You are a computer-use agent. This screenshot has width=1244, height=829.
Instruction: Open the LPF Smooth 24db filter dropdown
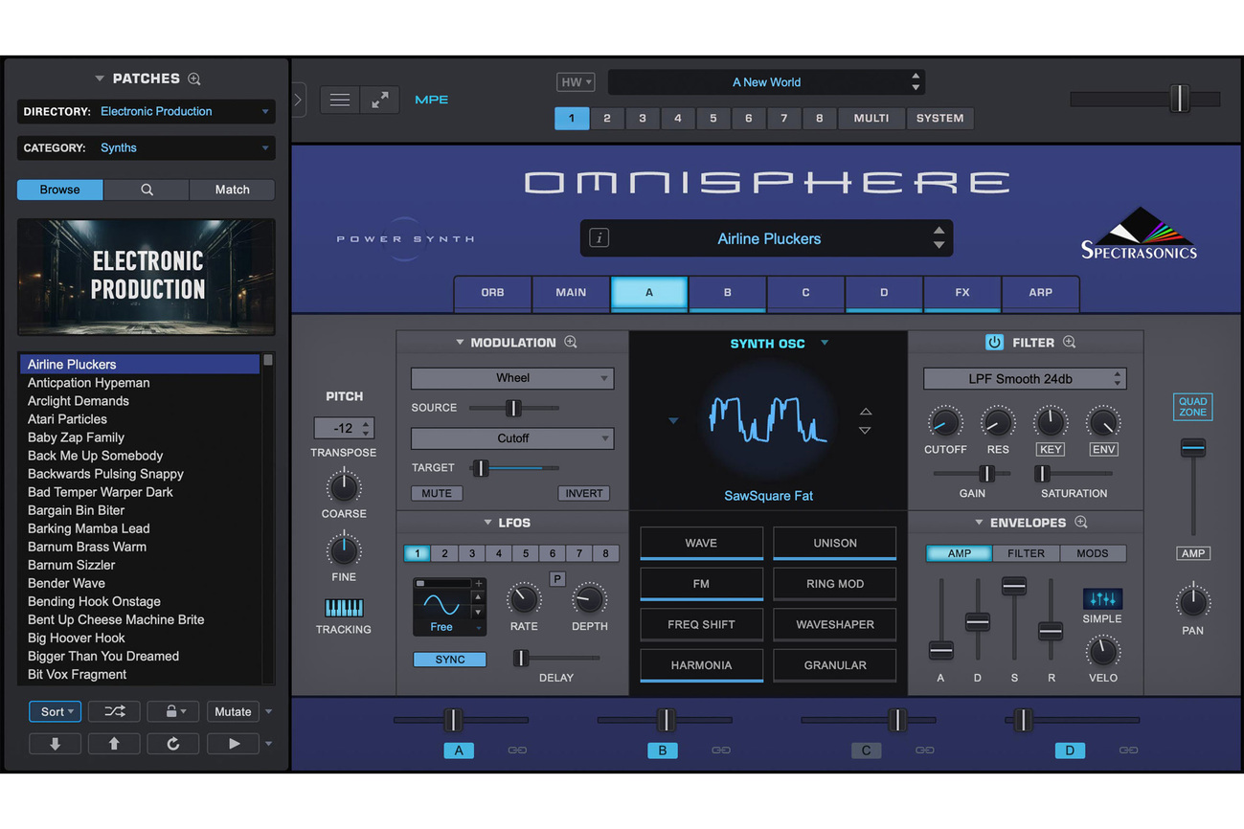pos(1024,378)
